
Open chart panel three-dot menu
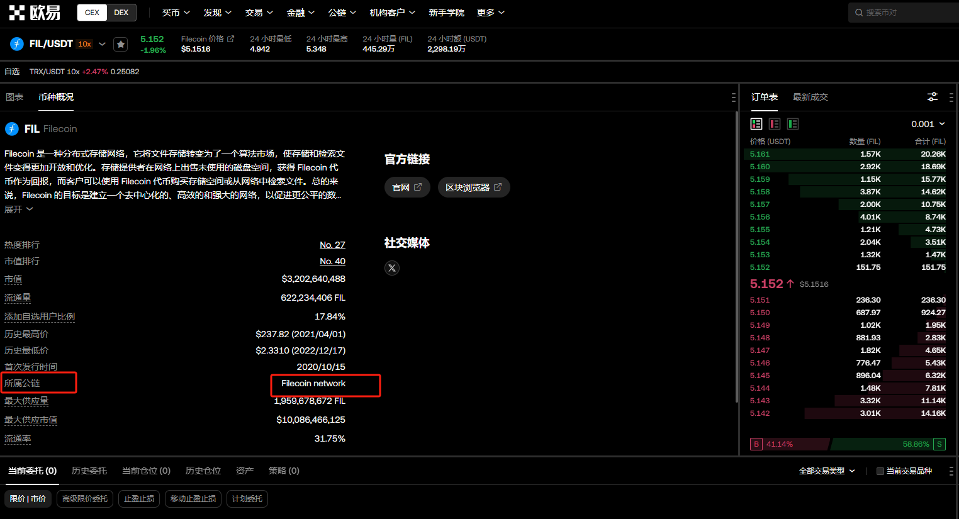(733, 98)
